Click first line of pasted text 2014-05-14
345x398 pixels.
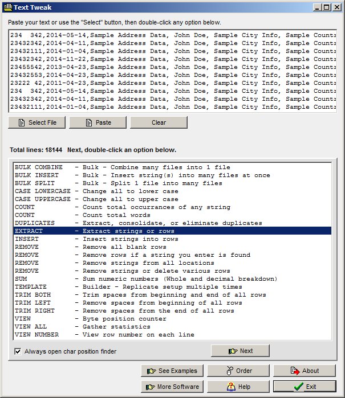click(x=173, y=35)
